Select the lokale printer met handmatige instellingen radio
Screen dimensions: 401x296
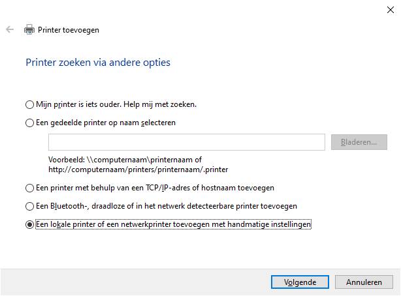(x=29, y=224)
